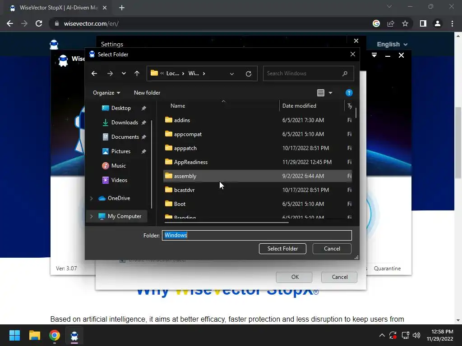The width and height of the screenshot is (462, 346).
Task: Open the Windows Start menu
Action: [14, 335]
